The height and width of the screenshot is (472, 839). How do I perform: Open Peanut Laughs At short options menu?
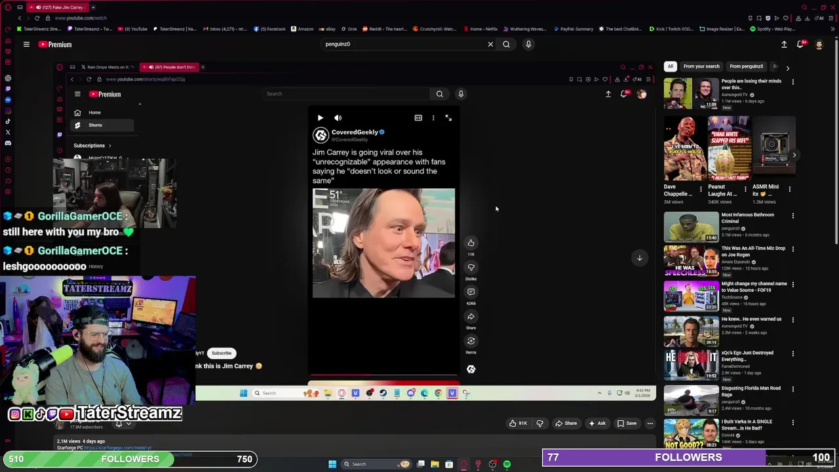point(745,189)
